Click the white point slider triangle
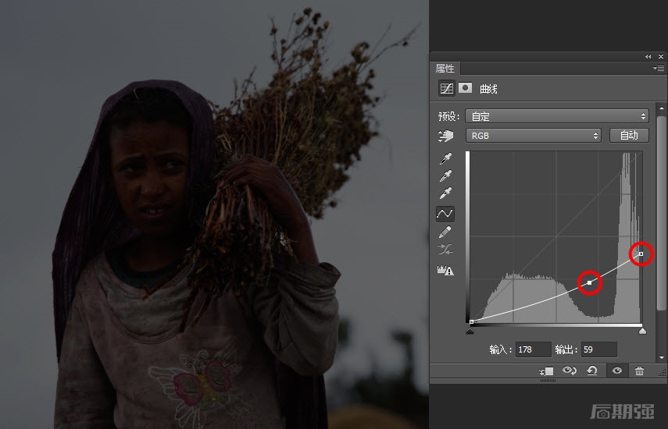The width and height of the screenshot is (668, 429). [x=642, y=331]
